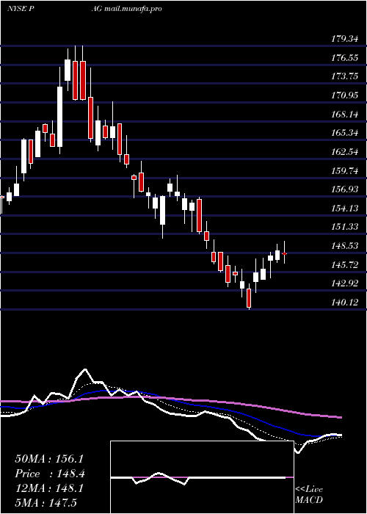The width and height of the screenshot is (367, 514).
Task: Click the 165.34 price label
Action: click(344, 134)
